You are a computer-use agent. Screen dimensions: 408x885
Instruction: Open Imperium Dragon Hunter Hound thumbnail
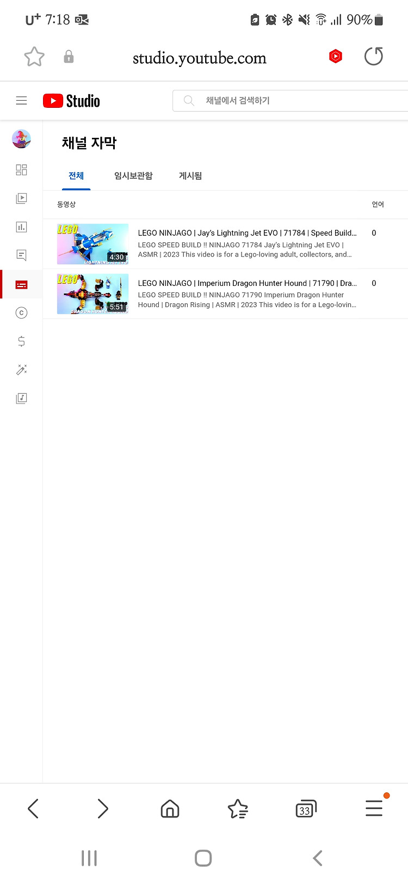pos(93,294)
